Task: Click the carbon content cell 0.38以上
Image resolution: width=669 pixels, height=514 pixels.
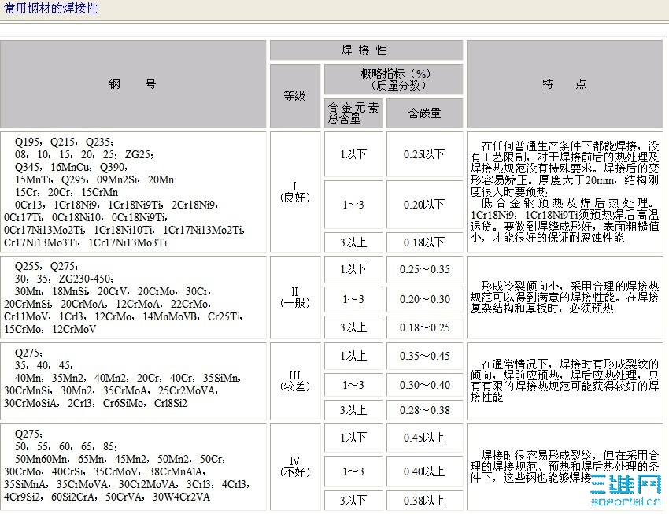Action: pos(424,501)
